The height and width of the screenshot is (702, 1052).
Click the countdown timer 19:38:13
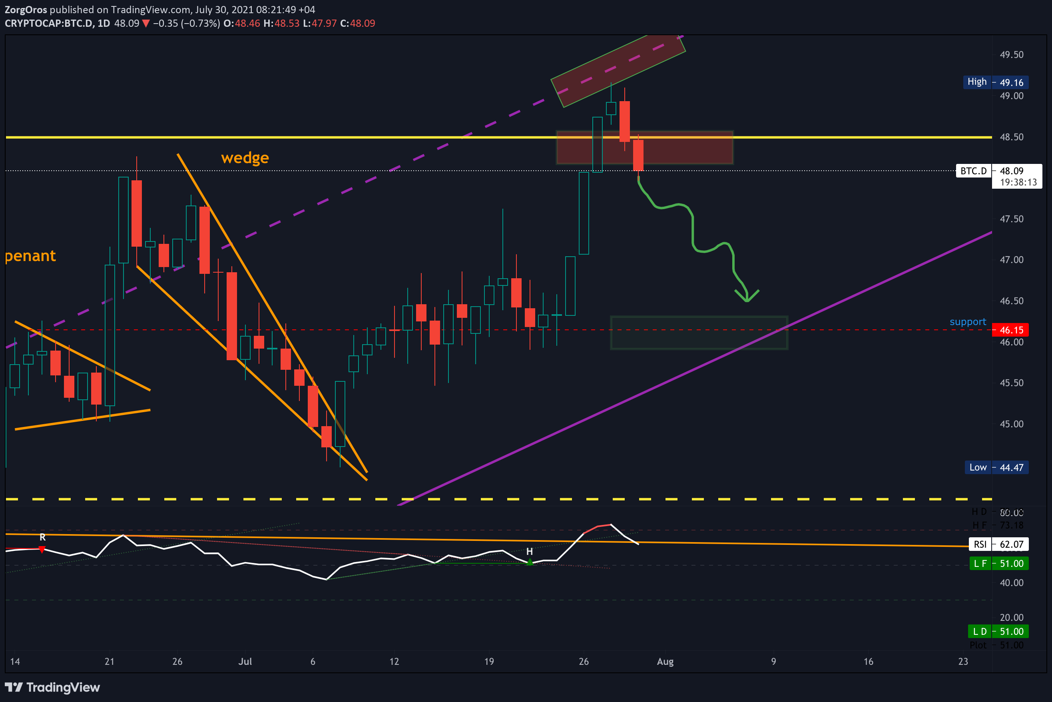1018,182
